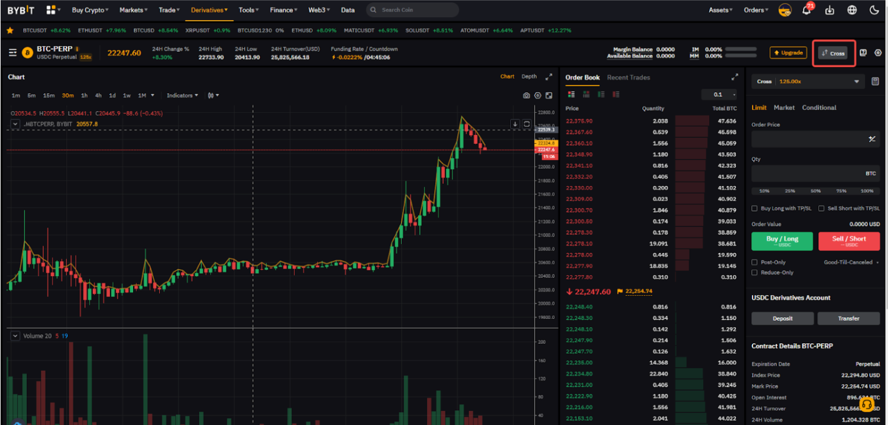
Task: Tick the Reduce-Only checkbox
Action: pyautogui.click(x=754, y=273)
